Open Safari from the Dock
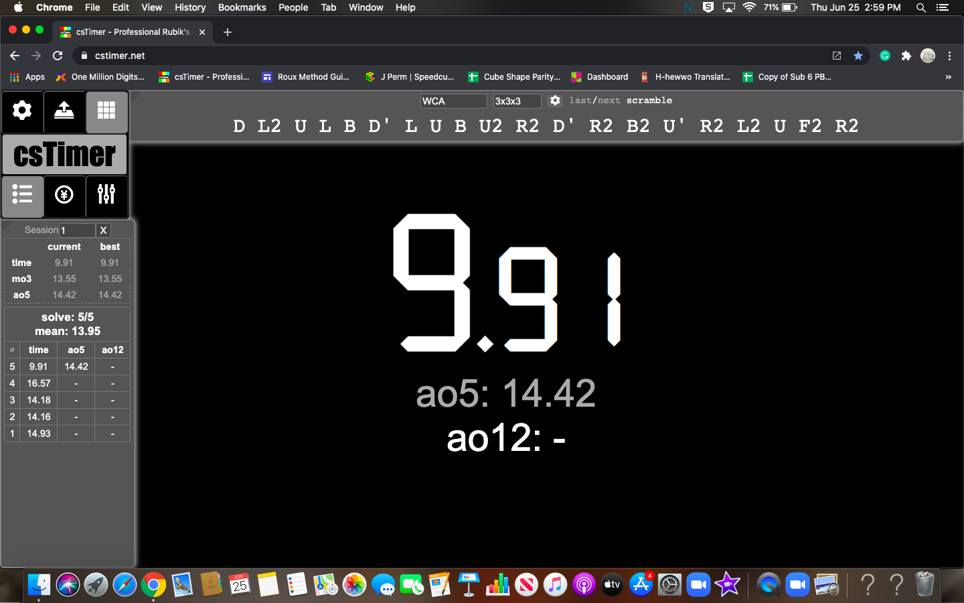 [x=125, y=585]
